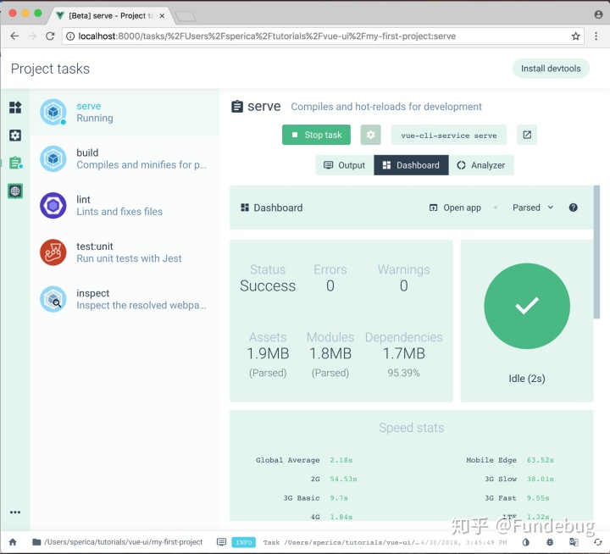Click the browser address bar

pos(323,36)
